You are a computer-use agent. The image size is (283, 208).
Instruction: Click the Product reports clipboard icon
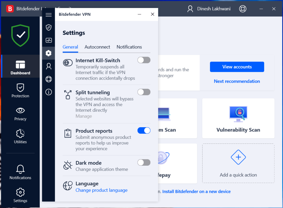pos(68,133)
